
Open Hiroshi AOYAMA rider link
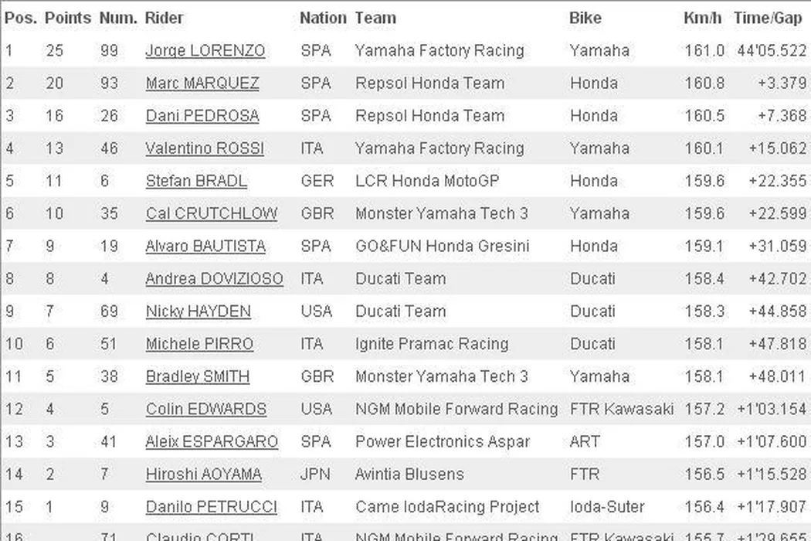point(203,474)
